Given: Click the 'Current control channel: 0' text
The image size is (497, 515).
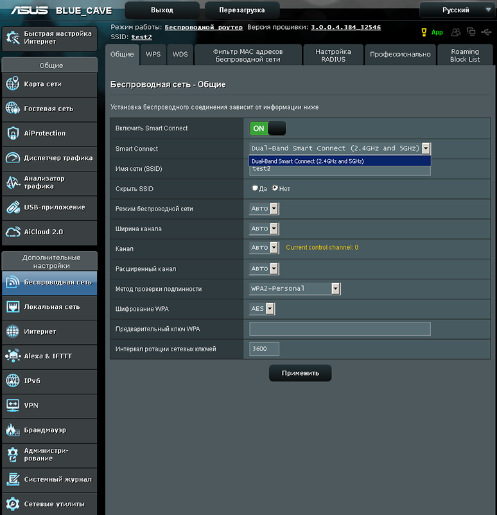Looking at the screenshot, I should tap(322, 247).
